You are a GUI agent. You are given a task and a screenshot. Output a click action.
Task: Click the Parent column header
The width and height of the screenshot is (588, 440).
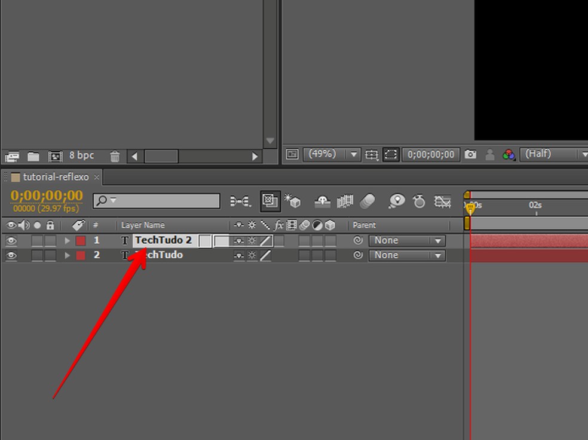364,225
